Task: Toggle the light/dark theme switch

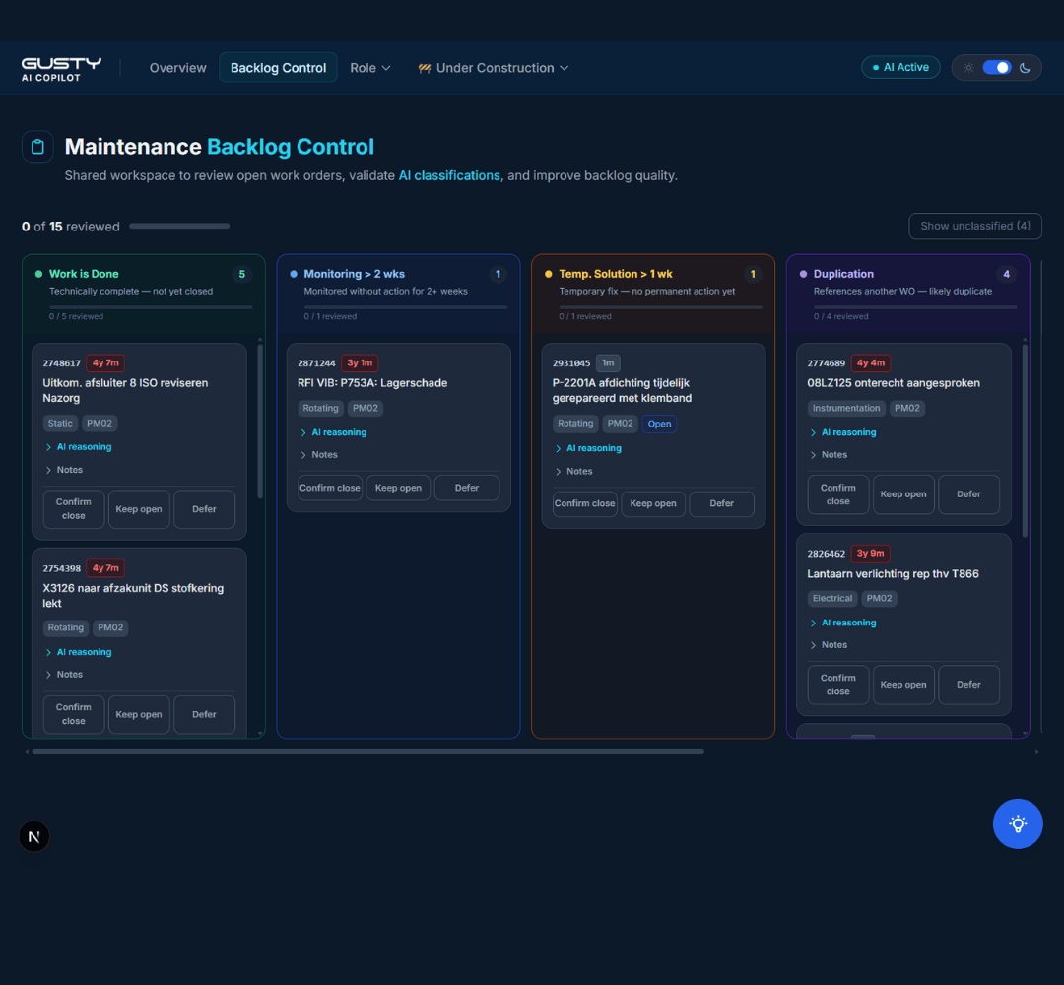Action: [x=997, y=67]
